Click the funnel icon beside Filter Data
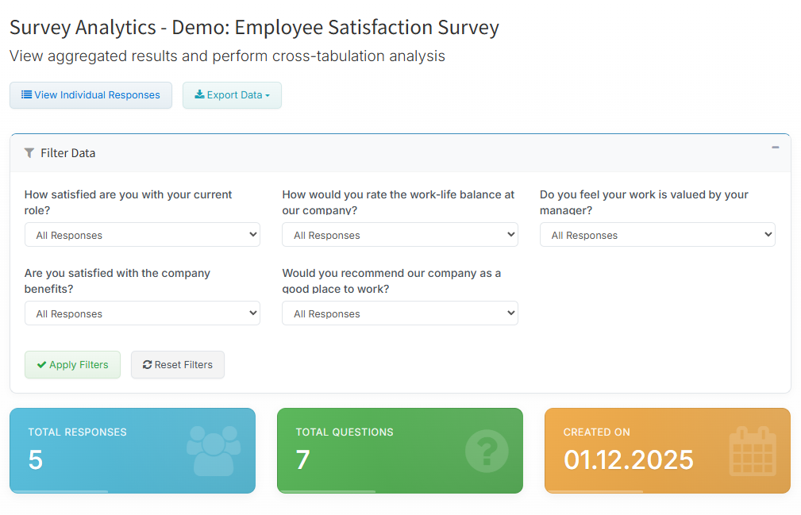Image resolution: width=801 pixels, height=515 pixels. coord(29,153)
